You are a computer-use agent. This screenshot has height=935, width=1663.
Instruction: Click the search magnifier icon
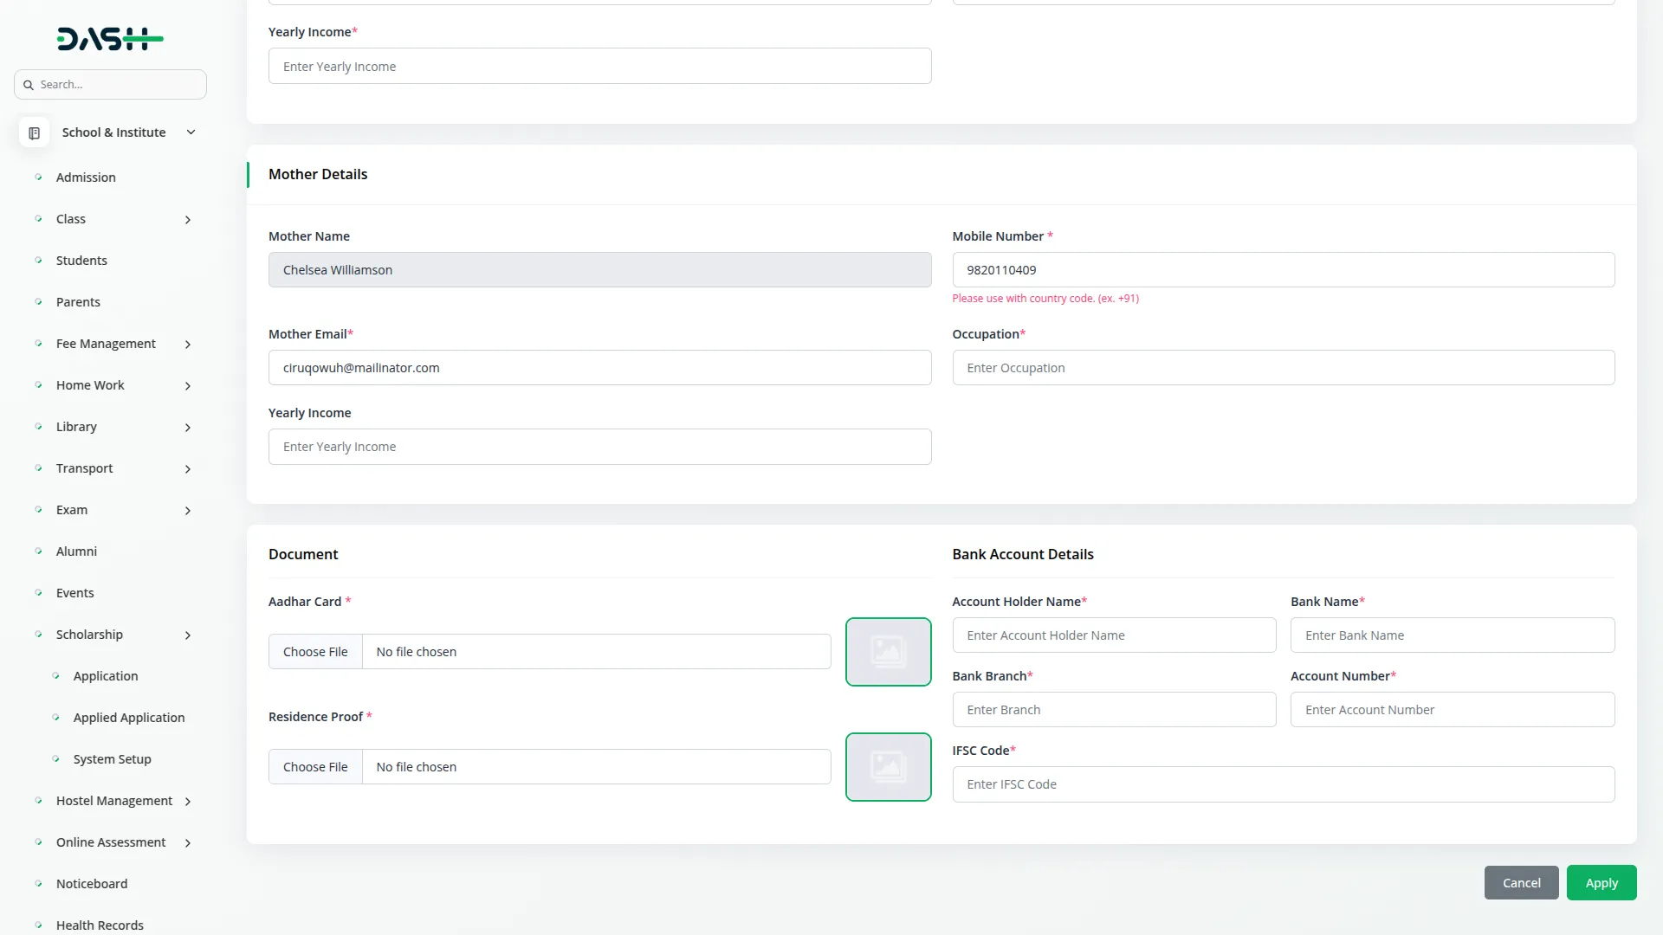(29, 85)
